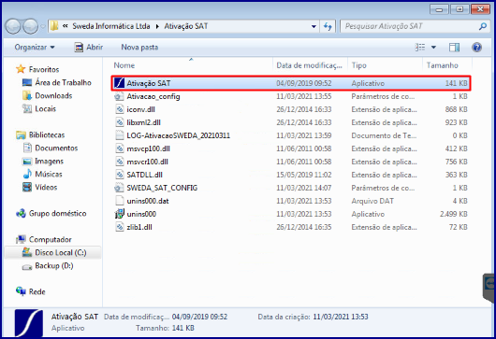Select Backup (D:) drive
The width and height of the screenshot is (496, 339).
(54, 266)
